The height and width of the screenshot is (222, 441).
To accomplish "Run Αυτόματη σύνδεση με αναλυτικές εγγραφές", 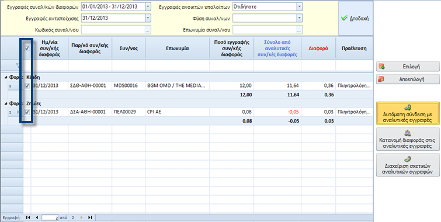I will click(x=408, y=113).
